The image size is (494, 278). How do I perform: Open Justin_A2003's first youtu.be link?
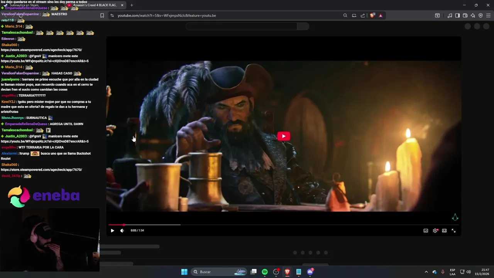[x=45, y=61]
